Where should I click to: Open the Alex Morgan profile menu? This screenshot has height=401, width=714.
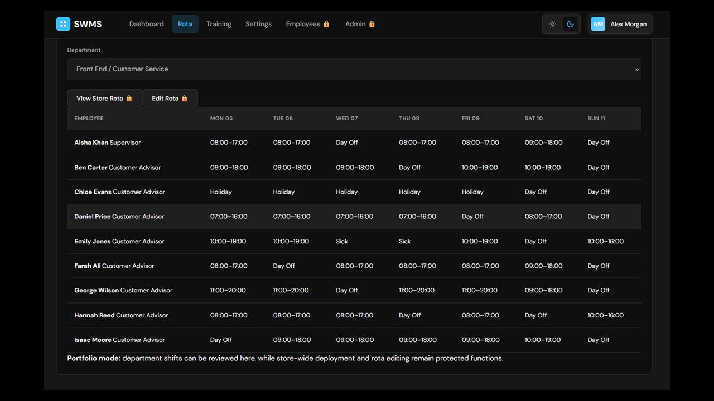pos(620,24)
